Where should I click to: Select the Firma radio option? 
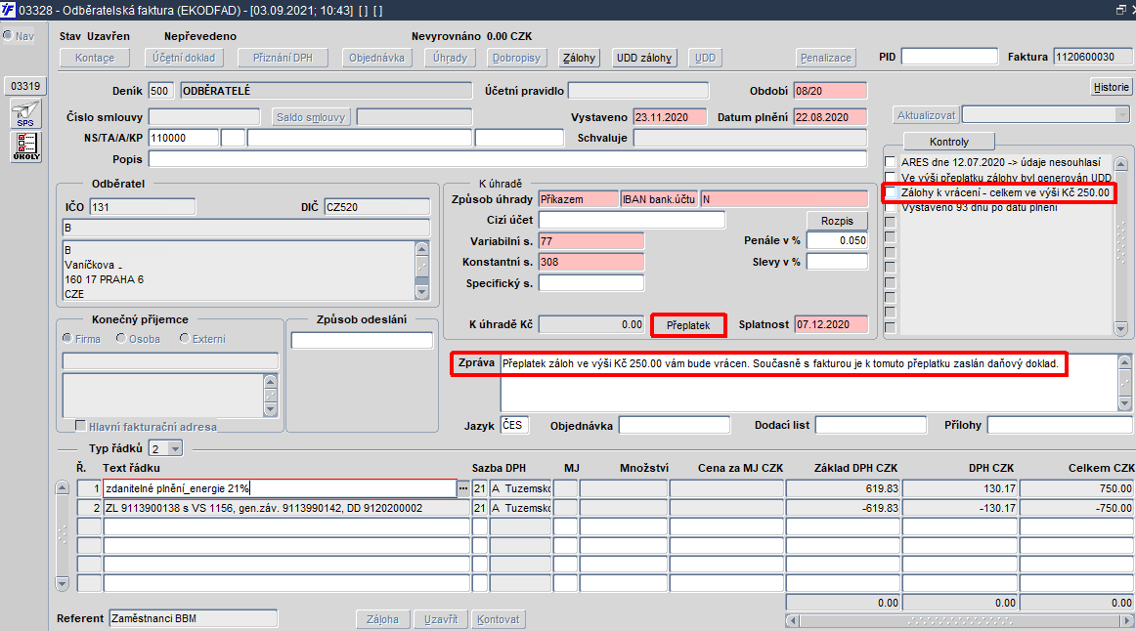pos(67,339)
